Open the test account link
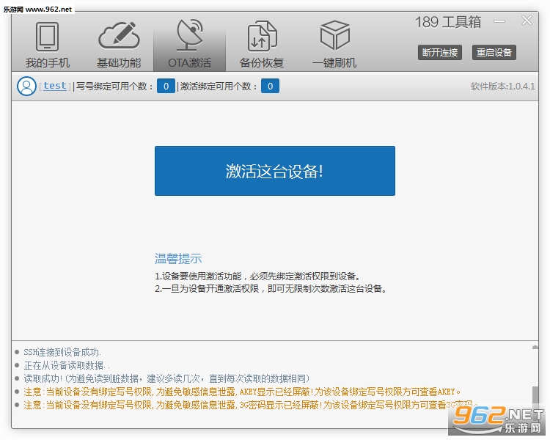 [x=55, y=86]
